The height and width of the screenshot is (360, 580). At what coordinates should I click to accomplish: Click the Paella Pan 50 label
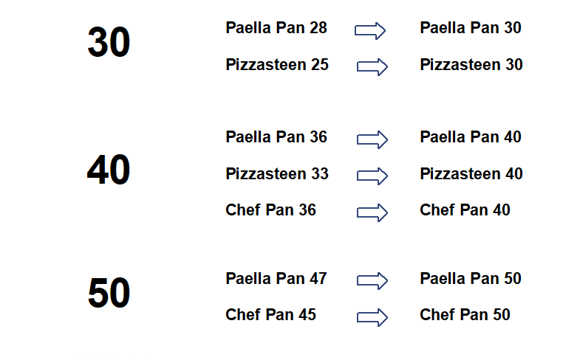tap(471, 278)
